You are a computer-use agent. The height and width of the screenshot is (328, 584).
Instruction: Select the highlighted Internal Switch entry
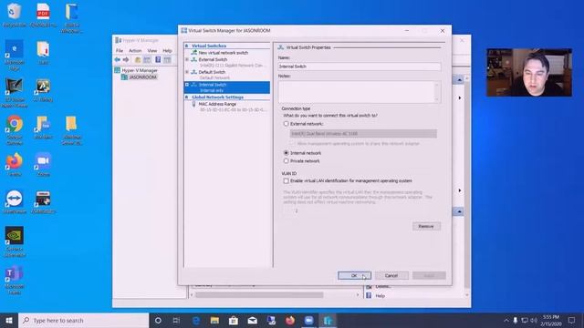pyautogui.click(x=227, y=87)
